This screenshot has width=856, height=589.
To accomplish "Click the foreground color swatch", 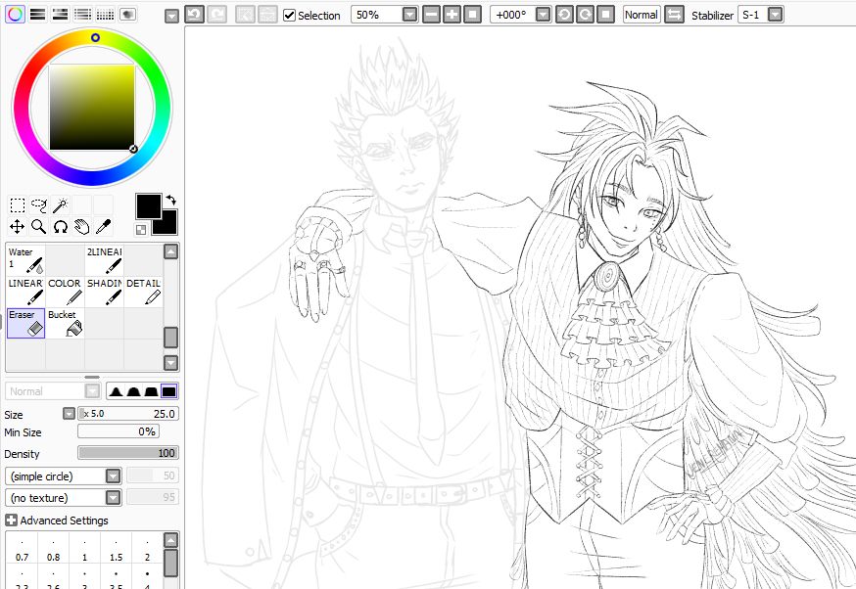I will coord(148,206).
